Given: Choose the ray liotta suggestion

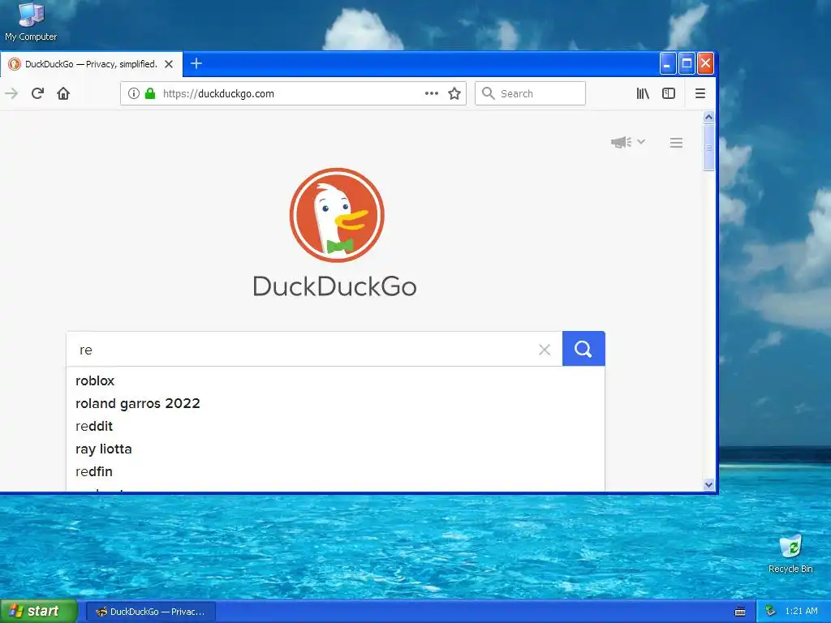Looking at the screenshot, I should [335, 449].
